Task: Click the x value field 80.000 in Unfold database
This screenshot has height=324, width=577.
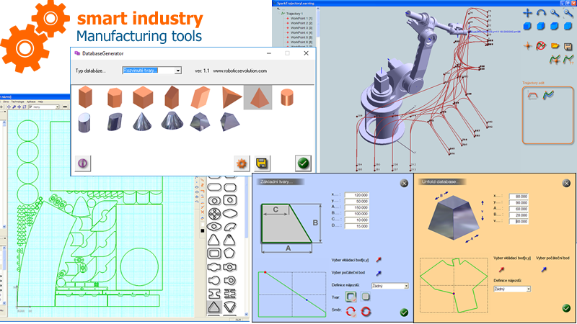Action: 519,197
